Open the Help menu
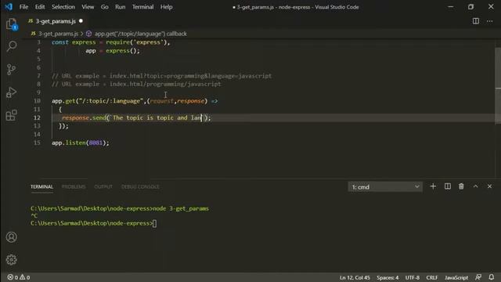501x282 pixels. (166, 7)
